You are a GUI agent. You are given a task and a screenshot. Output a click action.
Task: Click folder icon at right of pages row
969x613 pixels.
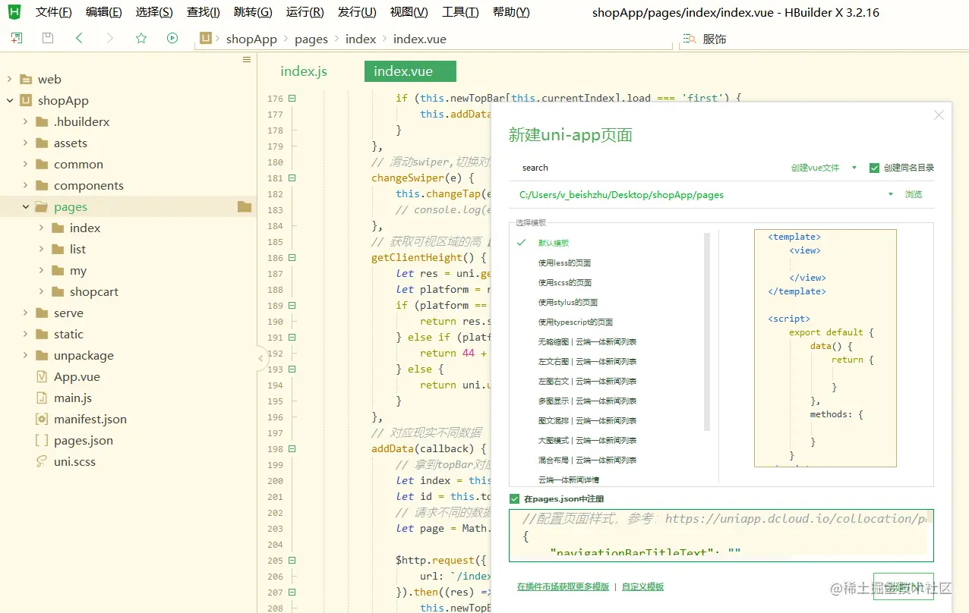click(x=245, y=206)
